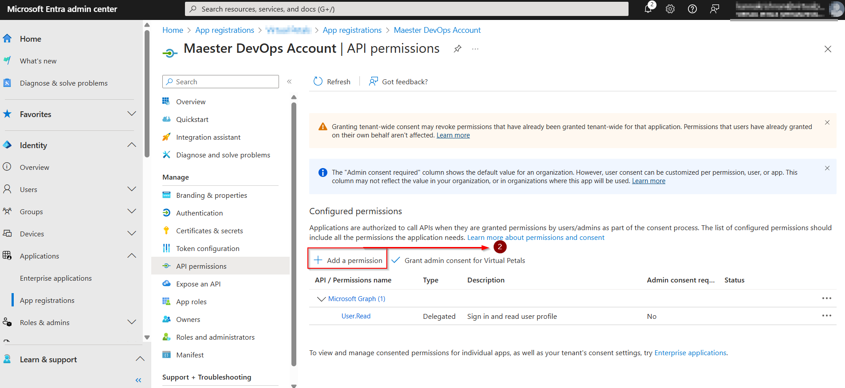
Task: Click the Applications grid icon
Action: point(7,255)
